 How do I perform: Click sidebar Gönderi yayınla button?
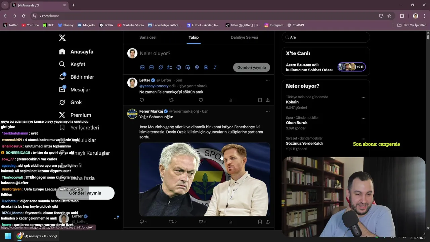[x=85, y=193]
